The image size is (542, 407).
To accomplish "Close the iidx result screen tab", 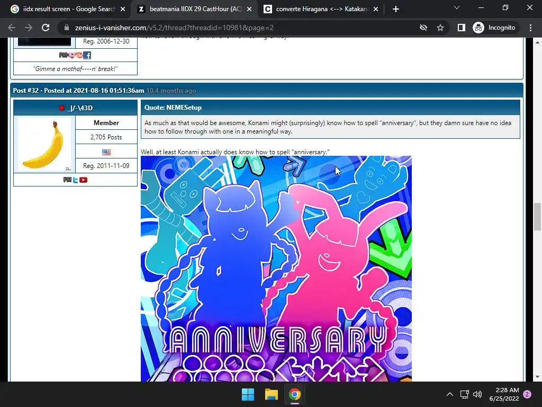I will (123, 9).
